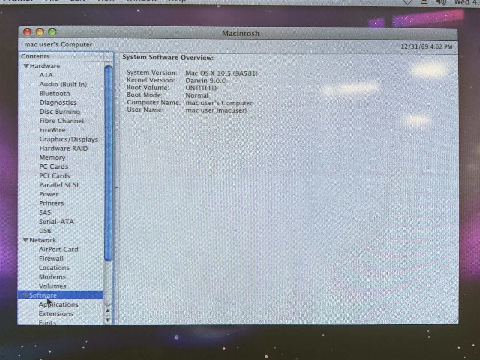The height and width of the screenshot is (360, 480).
Task: Open the Diagnostics entry
Action: [58, 103]
